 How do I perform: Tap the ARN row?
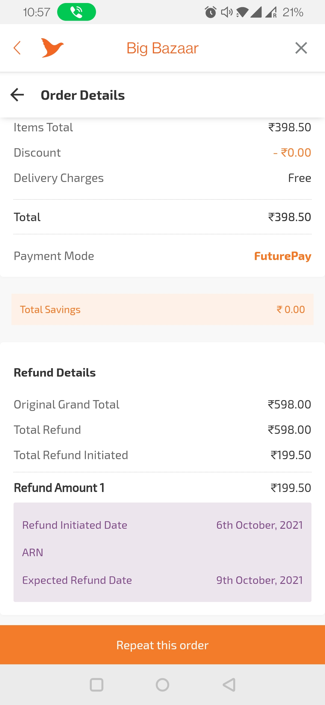(162, 553)
